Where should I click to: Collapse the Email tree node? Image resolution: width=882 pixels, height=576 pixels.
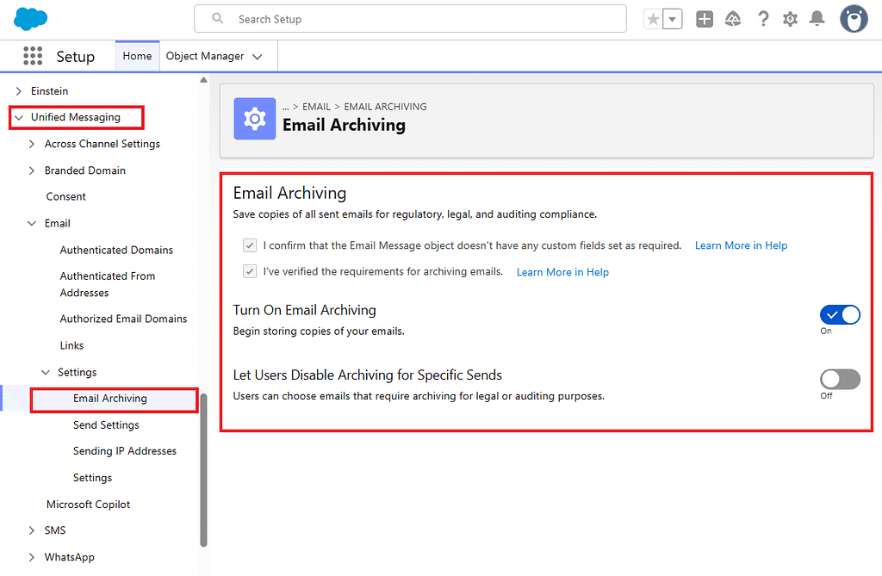click(x=32, y=223)
